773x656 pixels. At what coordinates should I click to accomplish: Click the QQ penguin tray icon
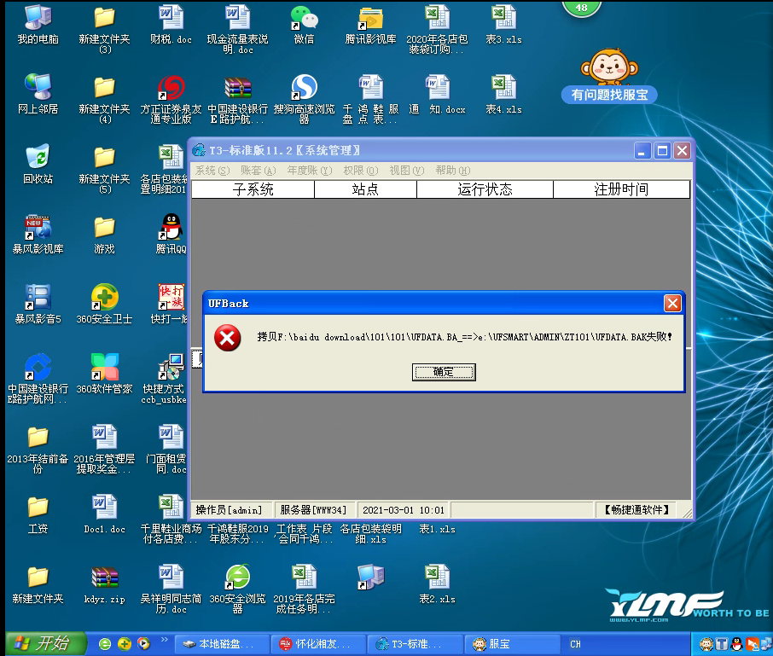pos(736,644)
